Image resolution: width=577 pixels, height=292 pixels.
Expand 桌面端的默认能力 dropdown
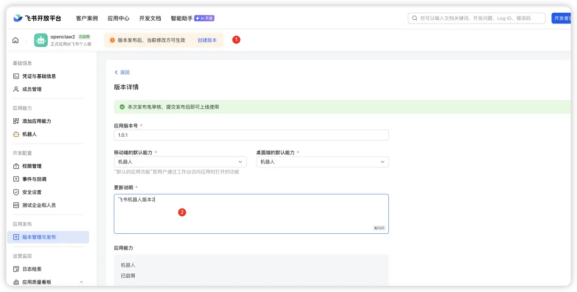(x=322, y=162)
